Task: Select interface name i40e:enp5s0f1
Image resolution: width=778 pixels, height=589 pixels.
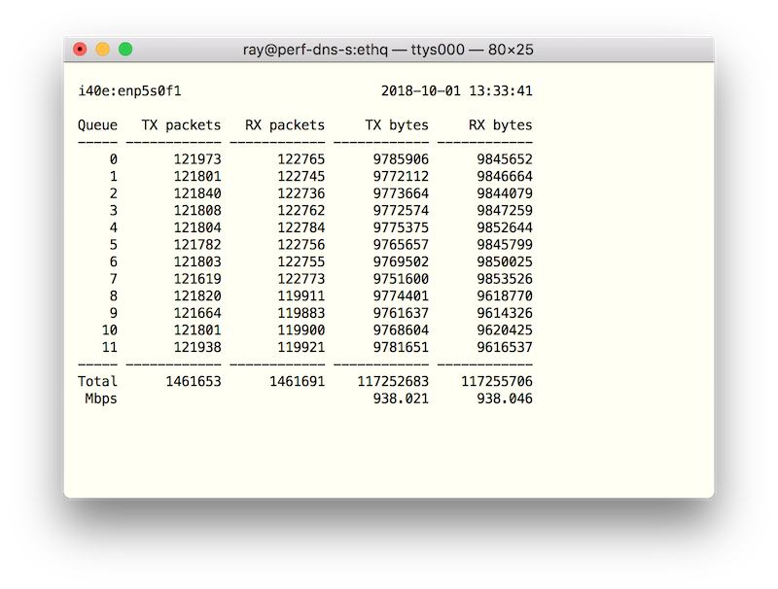Action: [x=130, y=91]
